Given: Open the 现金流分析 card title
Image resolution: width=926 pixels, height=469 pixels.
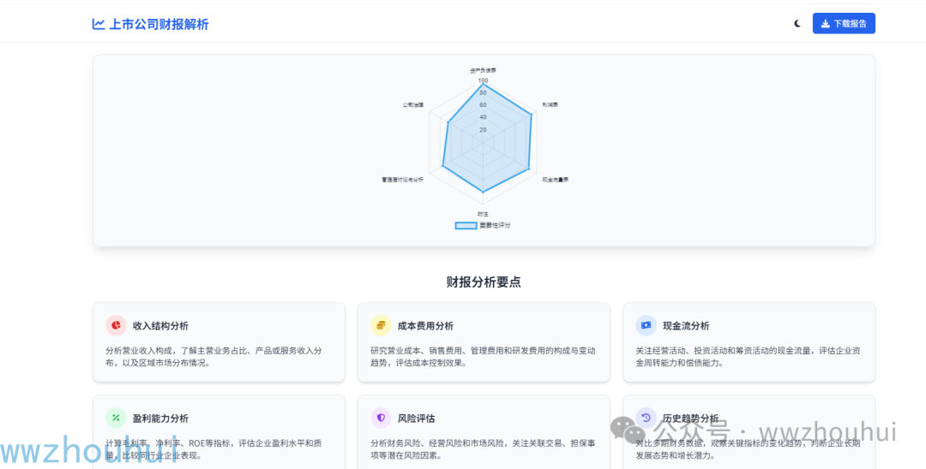Looking at the screenshot, I should pyautogui.click(x=686, y=326).
